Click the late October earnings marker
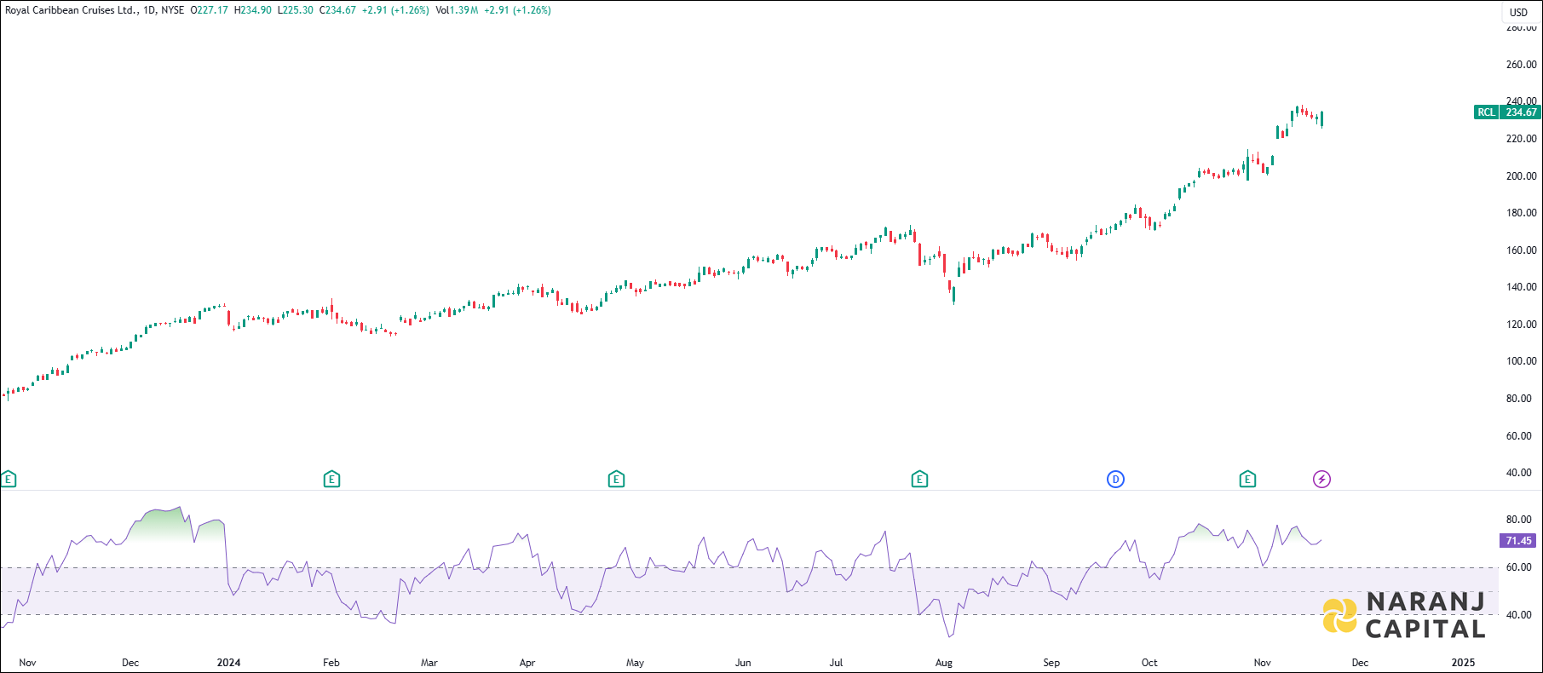This screenshot has width=1543, height=673. pos(1247,480)
